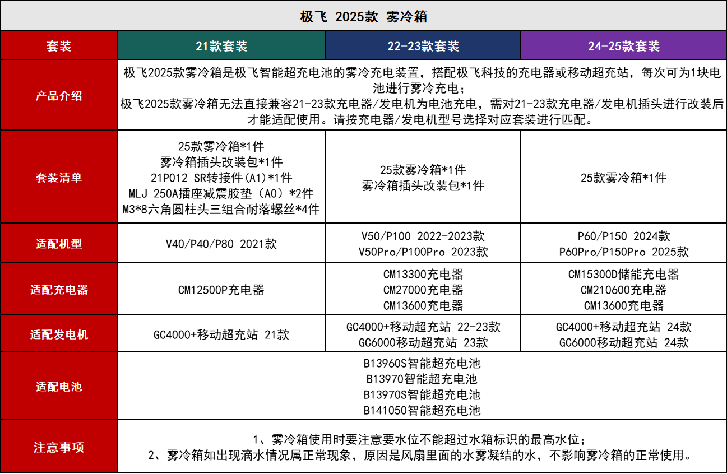
Task: Click "25款雾冷箱*1件" in the 24-25款套装 column
Action: [x=624, y=178]
